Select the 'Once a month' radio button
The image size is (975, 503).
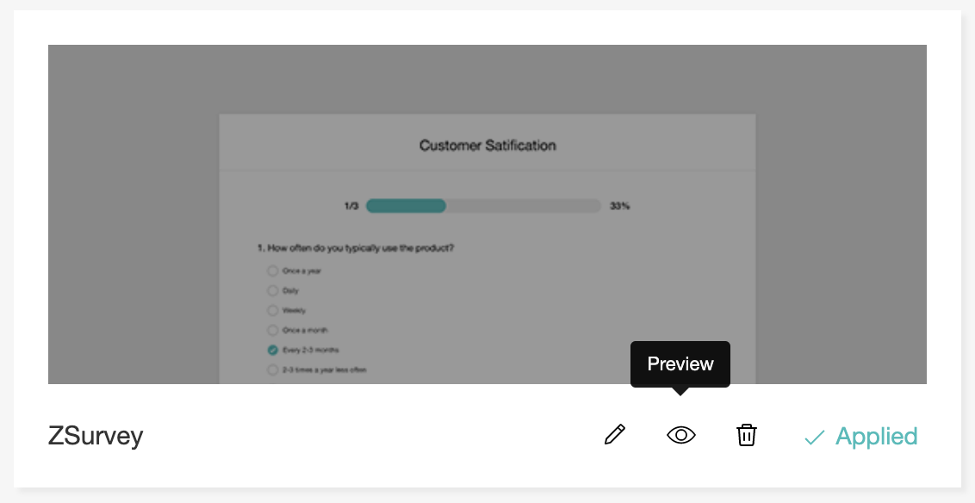(x=273, y=330)
